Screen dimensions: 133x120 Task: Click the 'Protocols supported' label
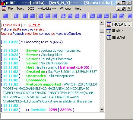coord(43,84)
